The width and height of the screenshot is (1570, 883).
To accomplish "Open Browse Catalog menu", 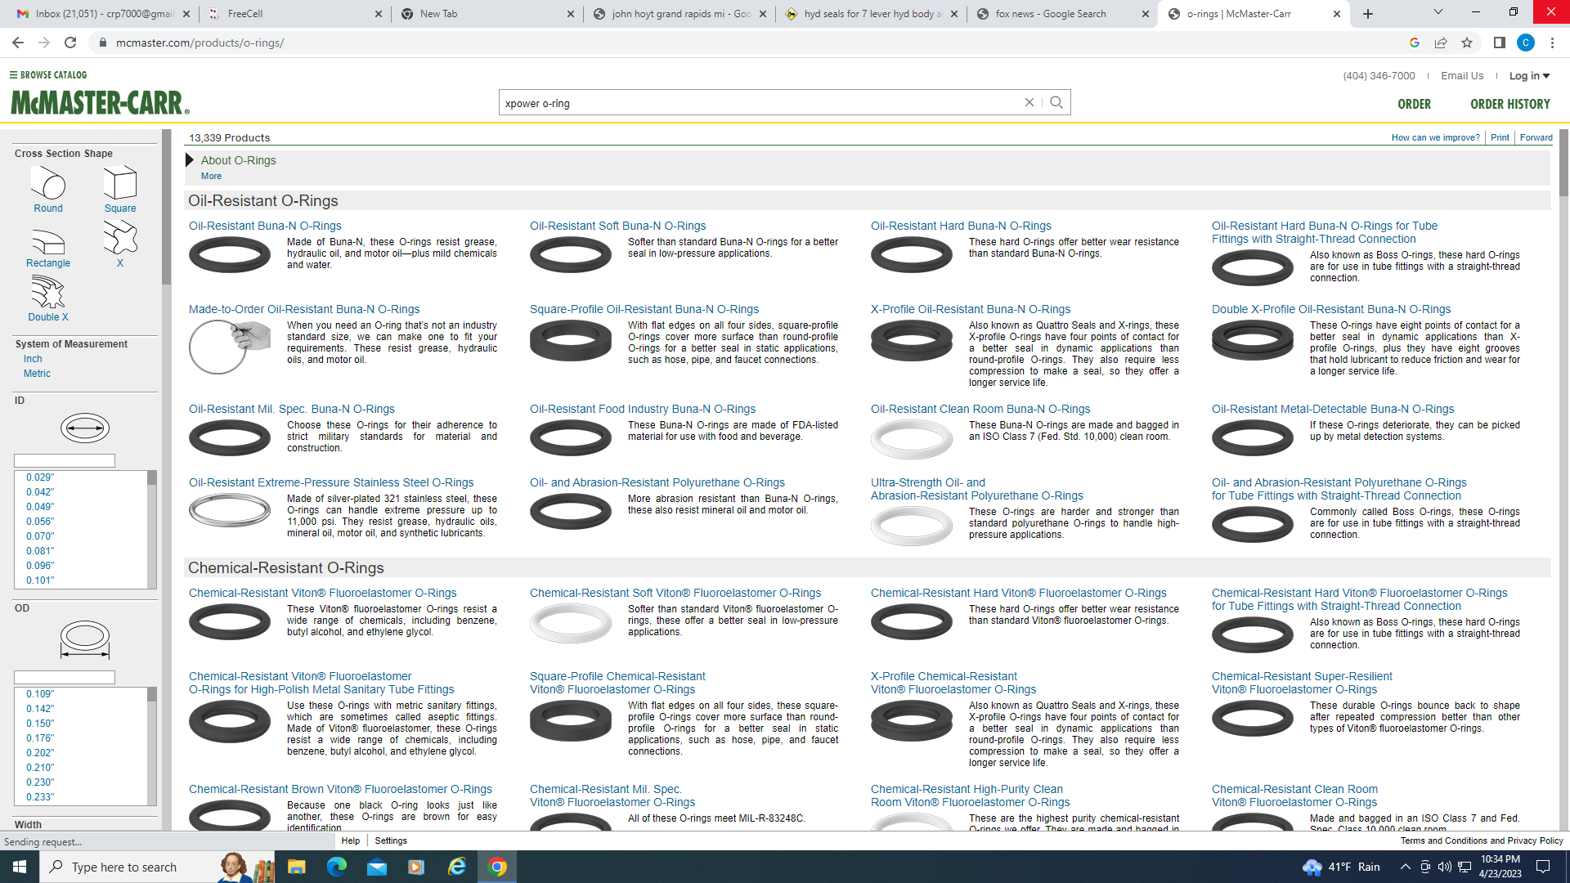I will click(48, 74).
